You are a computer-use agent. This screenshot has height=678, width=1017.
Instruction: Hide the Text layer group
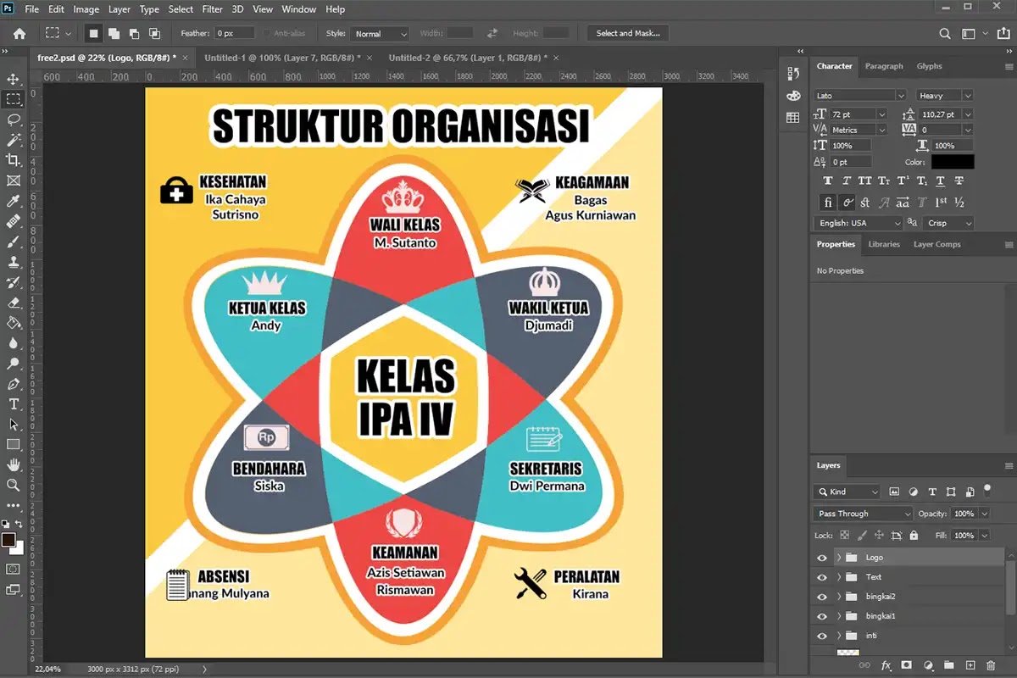tap(821, 577)
